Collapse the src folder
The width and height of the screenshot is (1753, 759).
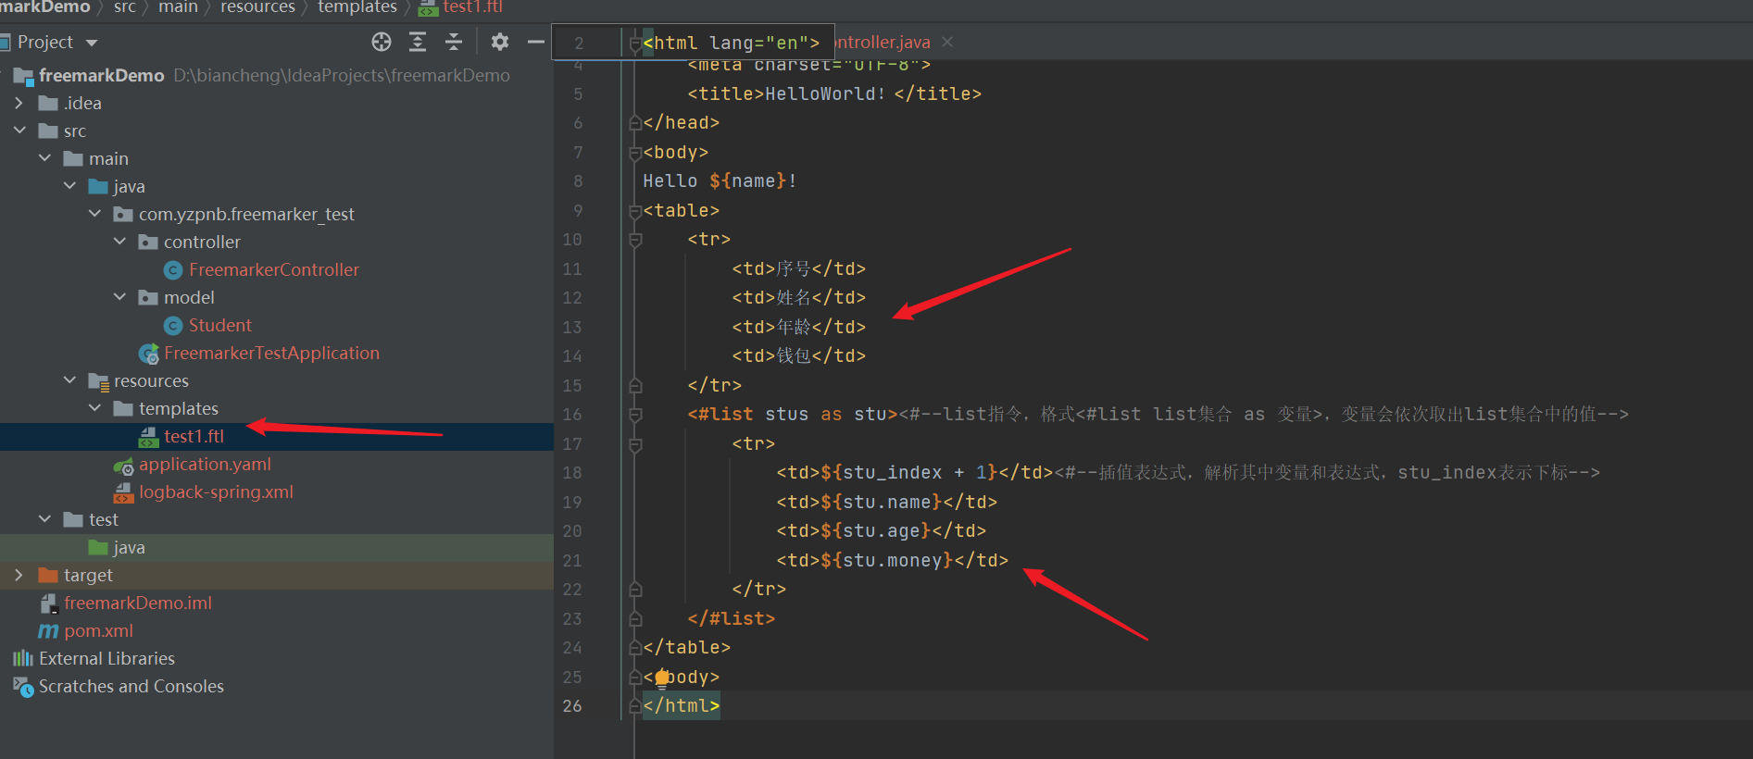pyautogui.click(x=19, y=131)
